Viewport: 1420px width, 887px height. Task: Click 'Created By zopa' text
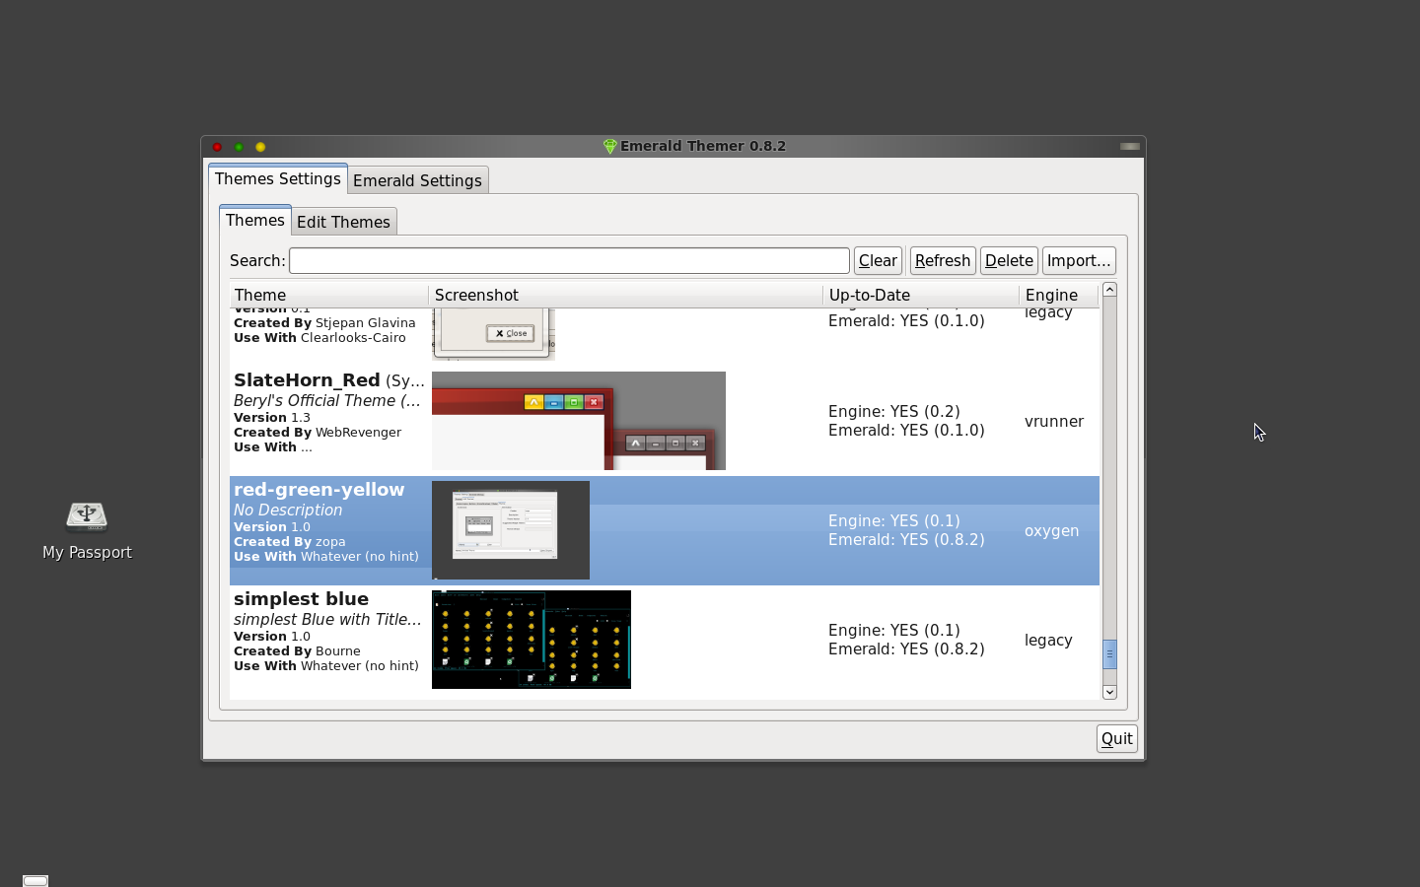[290, 541]
